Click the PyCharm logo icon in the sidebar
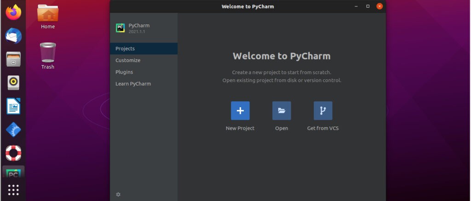Image resolution: width=471 pixels, height=201 pixels. pyautogui.click(x=120, y=28)
